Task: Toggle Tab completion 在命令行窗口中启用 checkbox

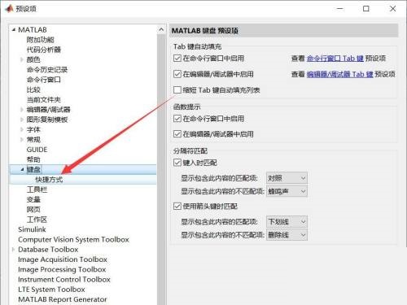Action: (177, 59)
